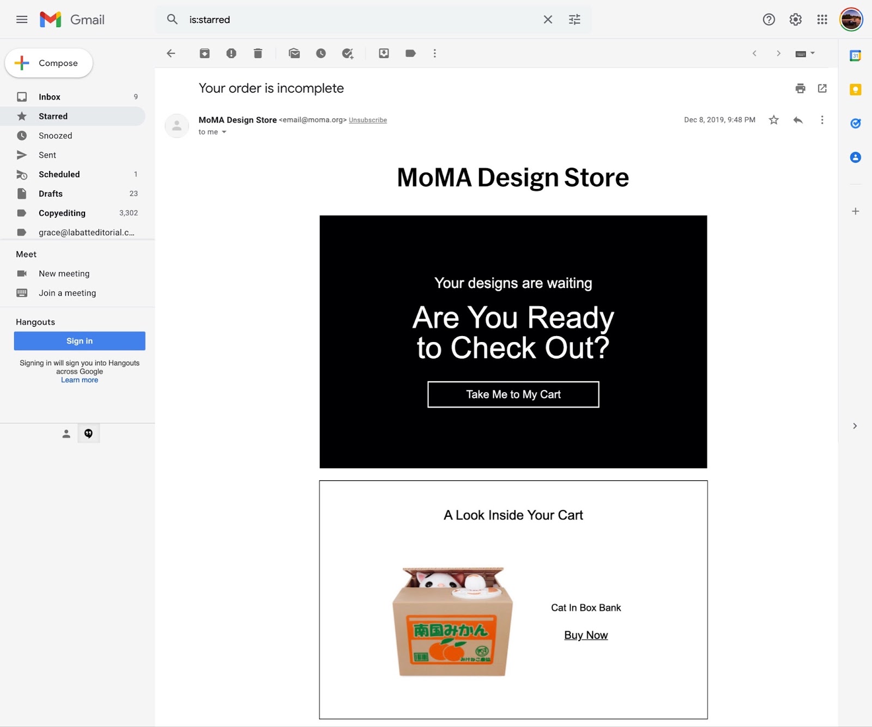Go to the newer email
This screenshot has height=727, width=872.
click(x=754, y=53)
